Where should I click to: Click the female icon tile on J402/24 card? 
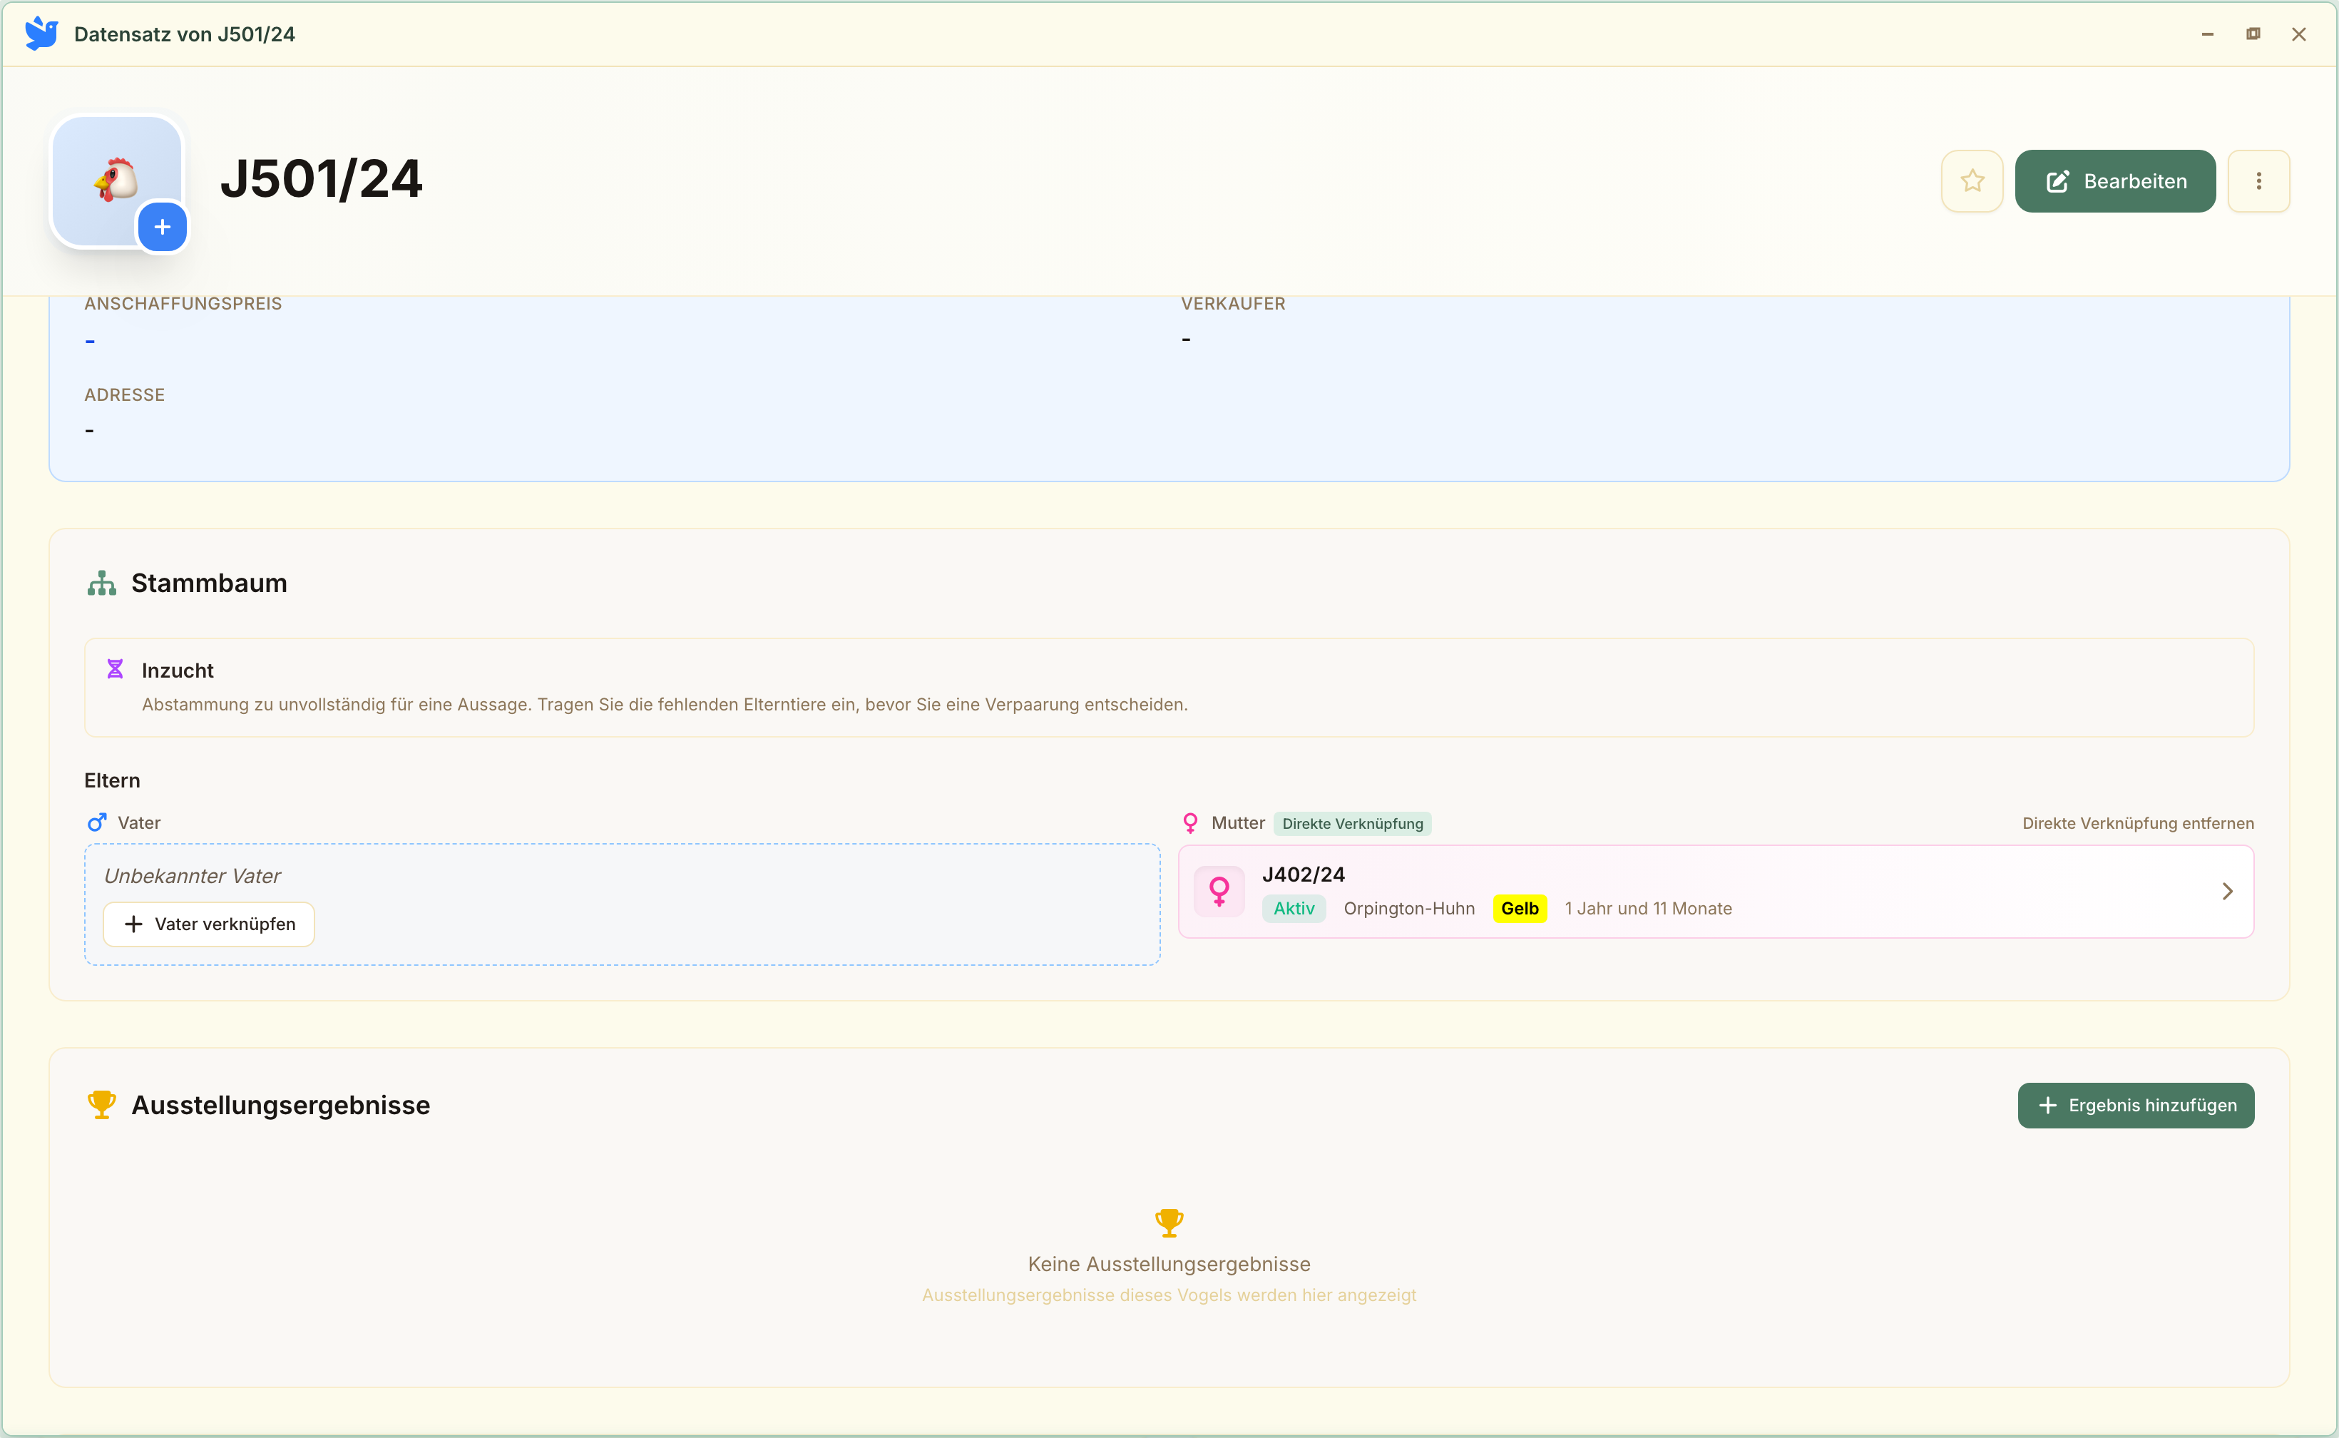(1219, 891)
